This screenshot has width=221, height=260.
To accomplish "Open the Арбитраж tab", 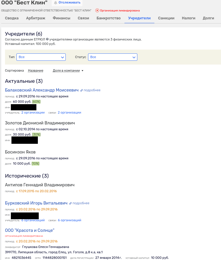I will (36, 18).
